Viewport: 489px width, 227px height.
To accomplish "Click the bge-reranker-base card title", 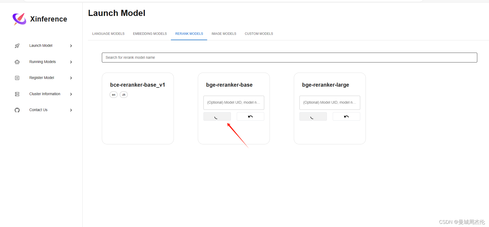I will click(x=229, y=85).
